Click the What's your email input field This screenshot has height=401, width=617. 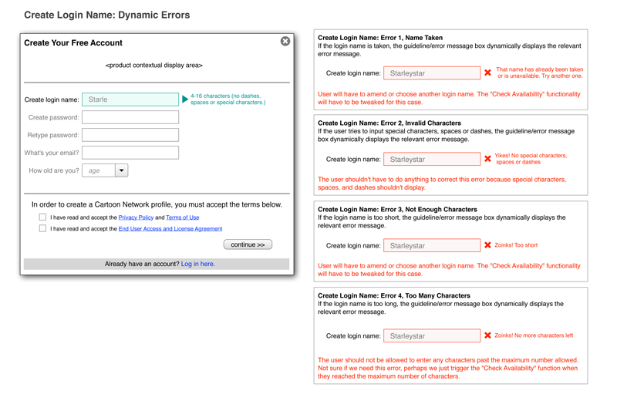[130, 152]
